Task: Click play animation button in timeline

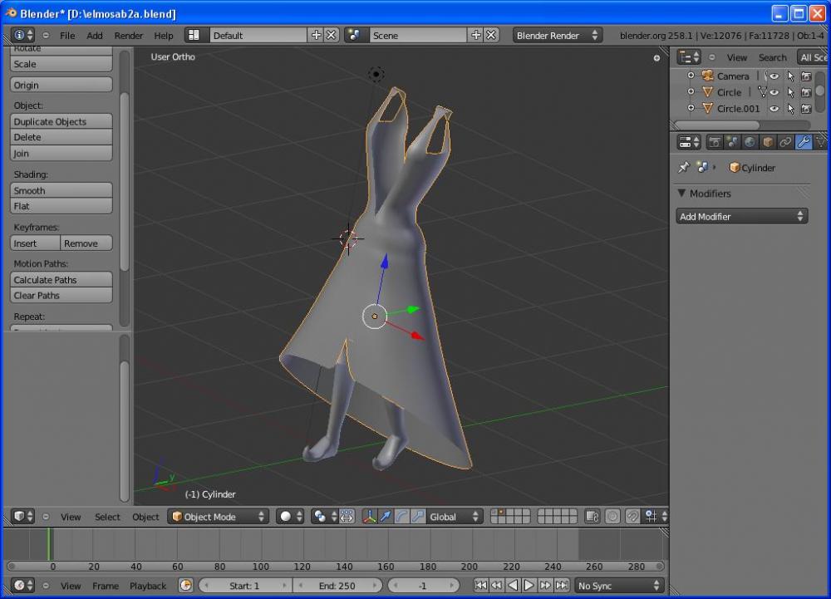Action: point(529,586)
